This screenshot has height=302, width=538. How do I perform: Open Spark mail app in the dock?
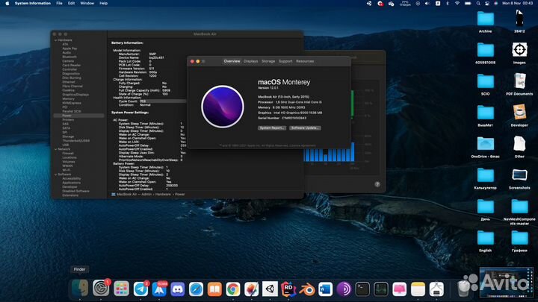[159, 289]
